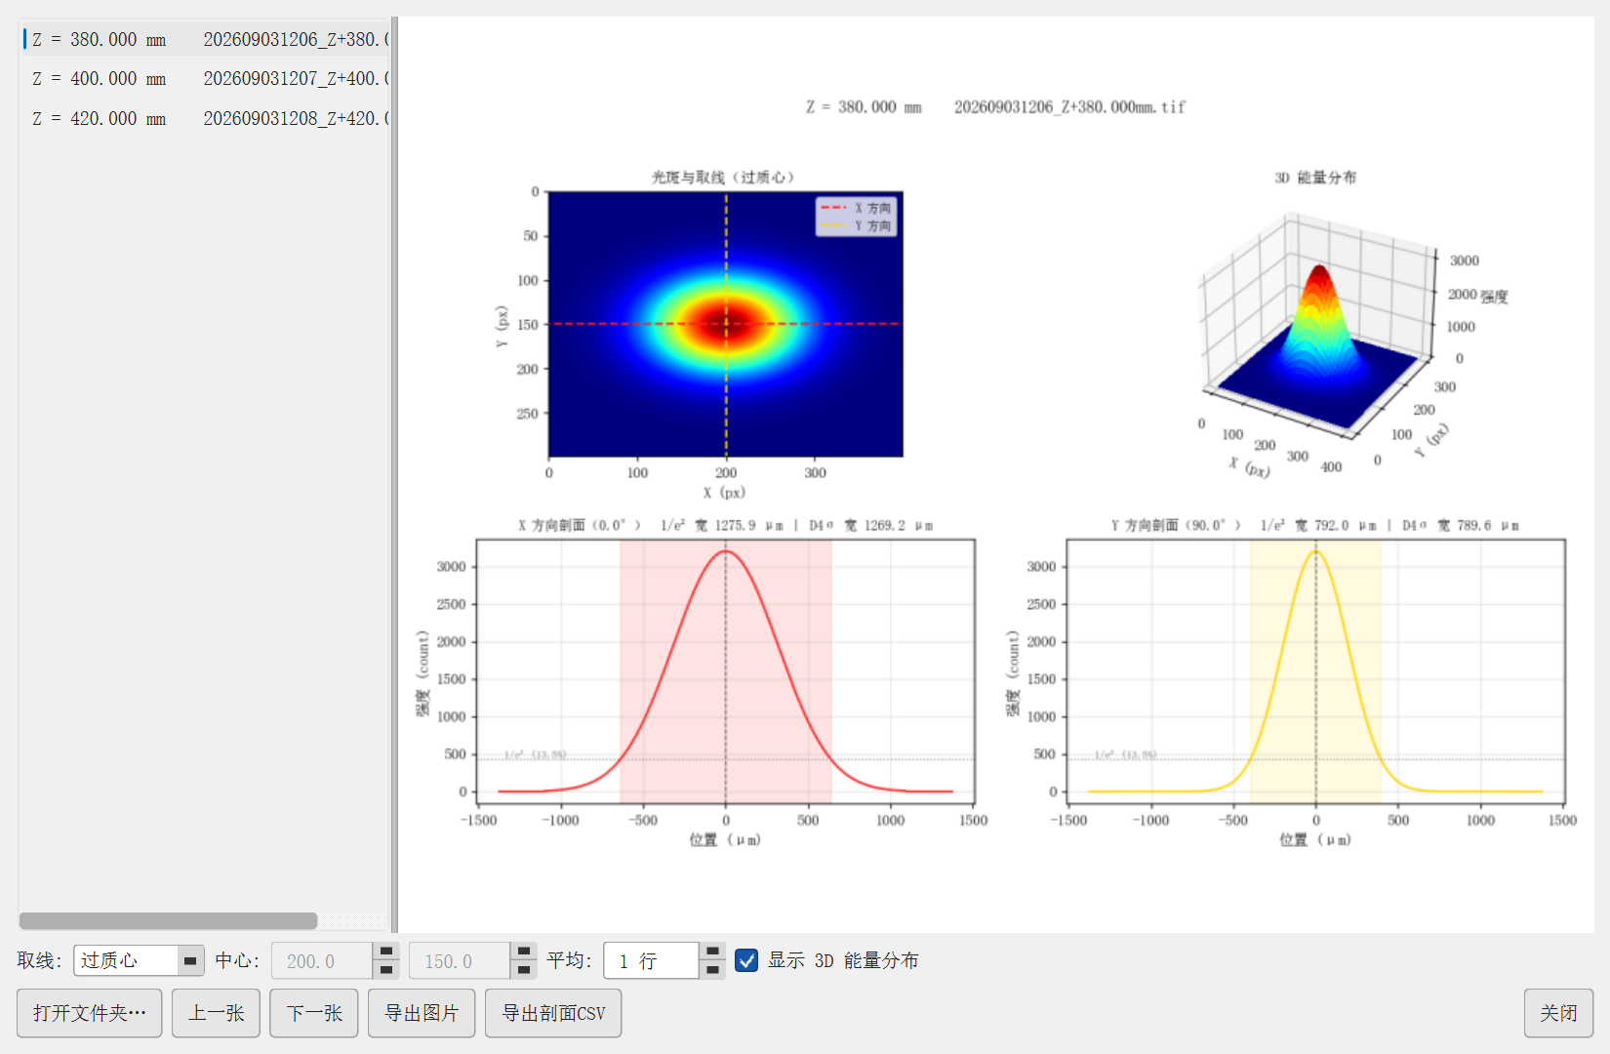The width and height of the screenshot is (1610, 1054).
Task: Increase the center X value 200.0
Action: [386, 952]
